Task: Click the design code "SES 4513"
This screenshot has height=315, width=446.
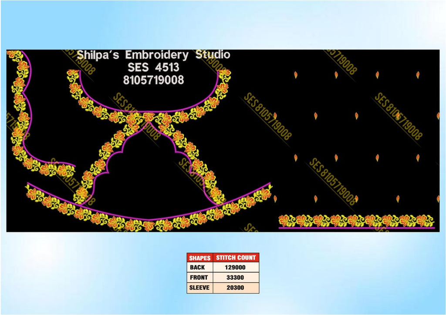Action: click(153, 67)
